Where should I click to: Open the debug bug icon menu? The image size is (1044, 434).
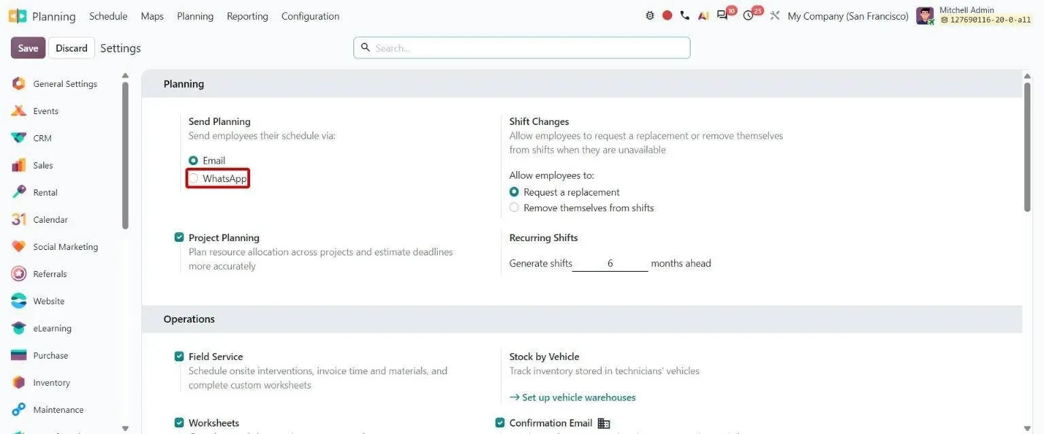tap(650, 16)
